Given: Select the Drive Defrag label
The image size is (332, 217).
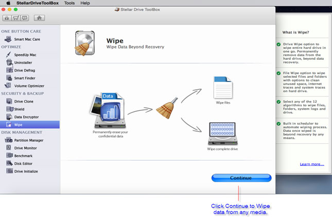Looking at the screenshot, I should [25, 70].
